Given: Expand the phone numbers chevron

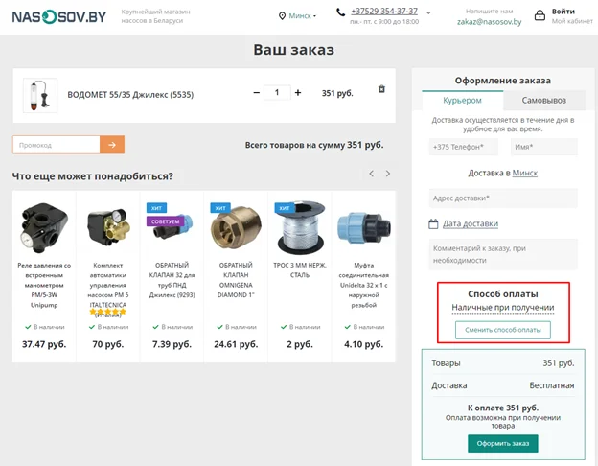Looking at the screenshot, I should coord(428,12).
